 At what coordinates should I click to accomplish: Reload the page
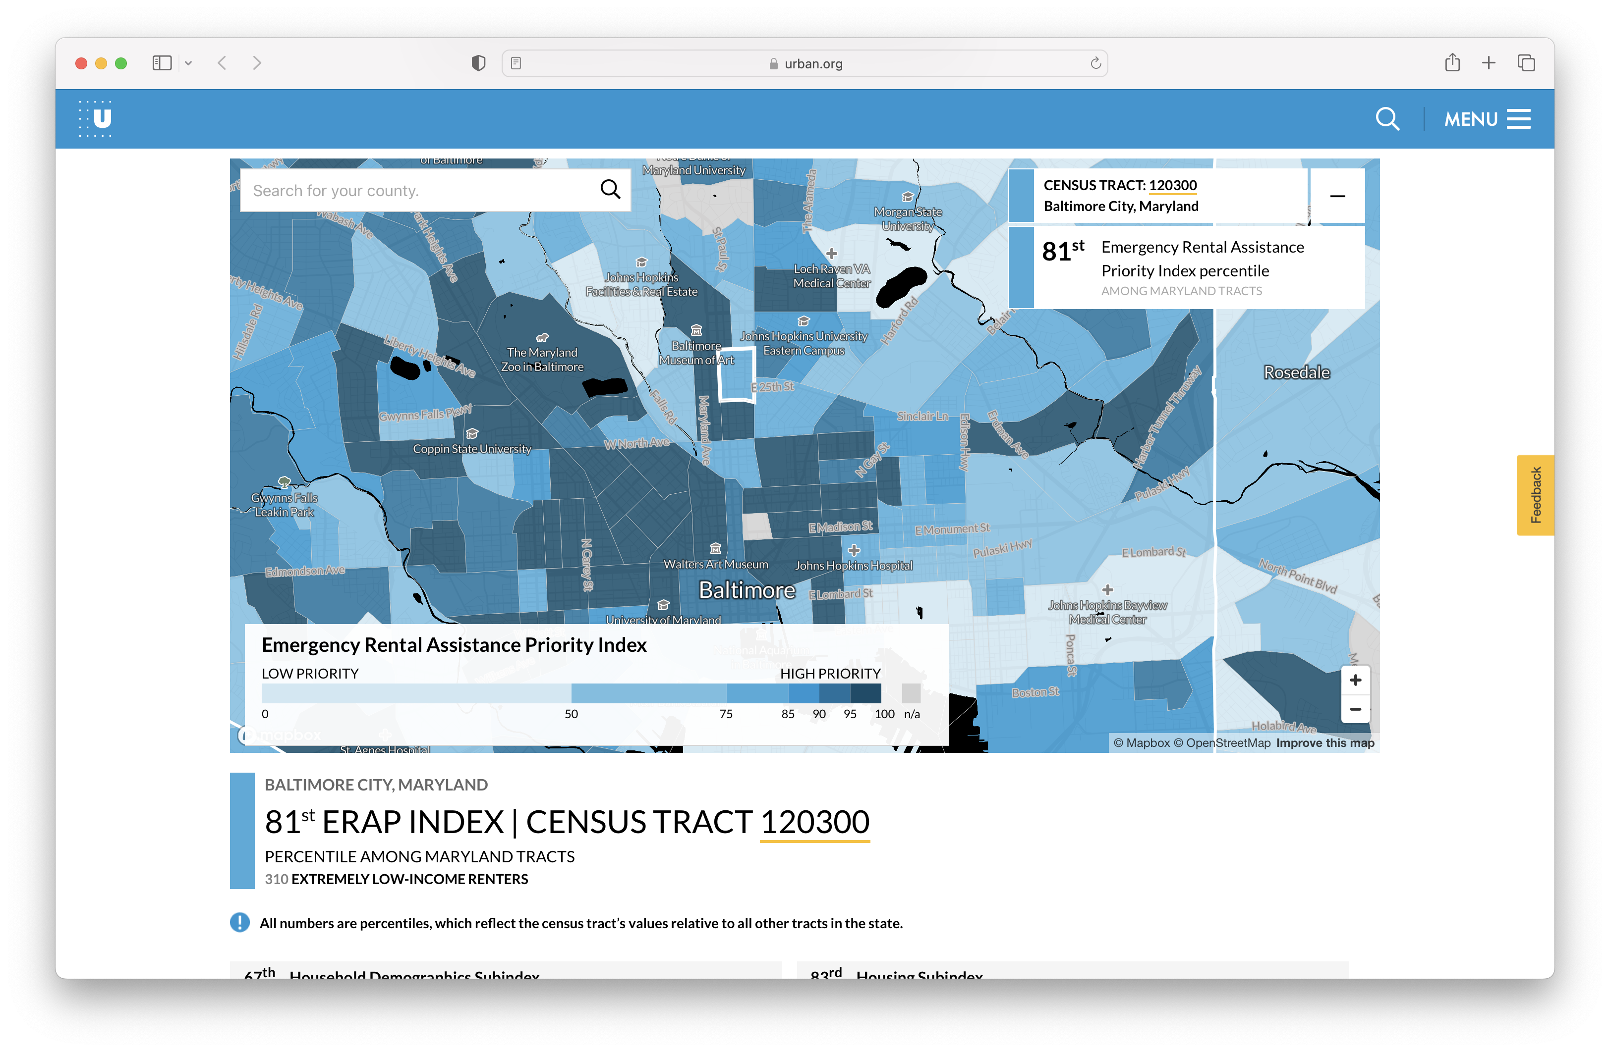1095,63
